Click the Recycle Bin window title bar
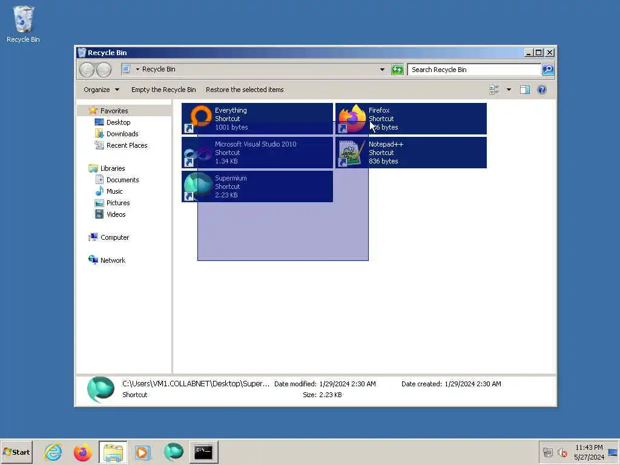 (300, 53)
